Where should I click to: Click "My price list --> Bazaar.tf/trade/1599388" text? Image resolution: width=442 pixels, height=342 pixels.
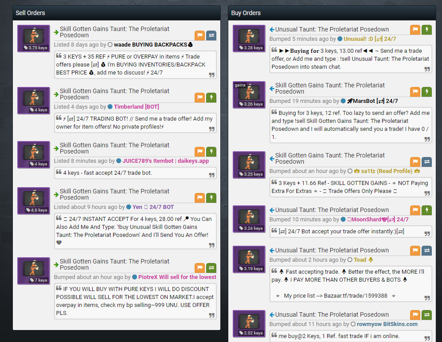[x=336, y=296]
